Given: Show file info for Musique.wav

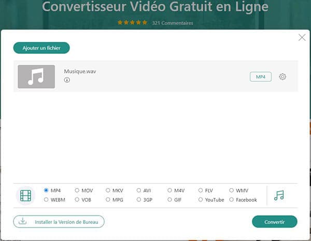Looking at the screenshot, I should coord(67,80).
